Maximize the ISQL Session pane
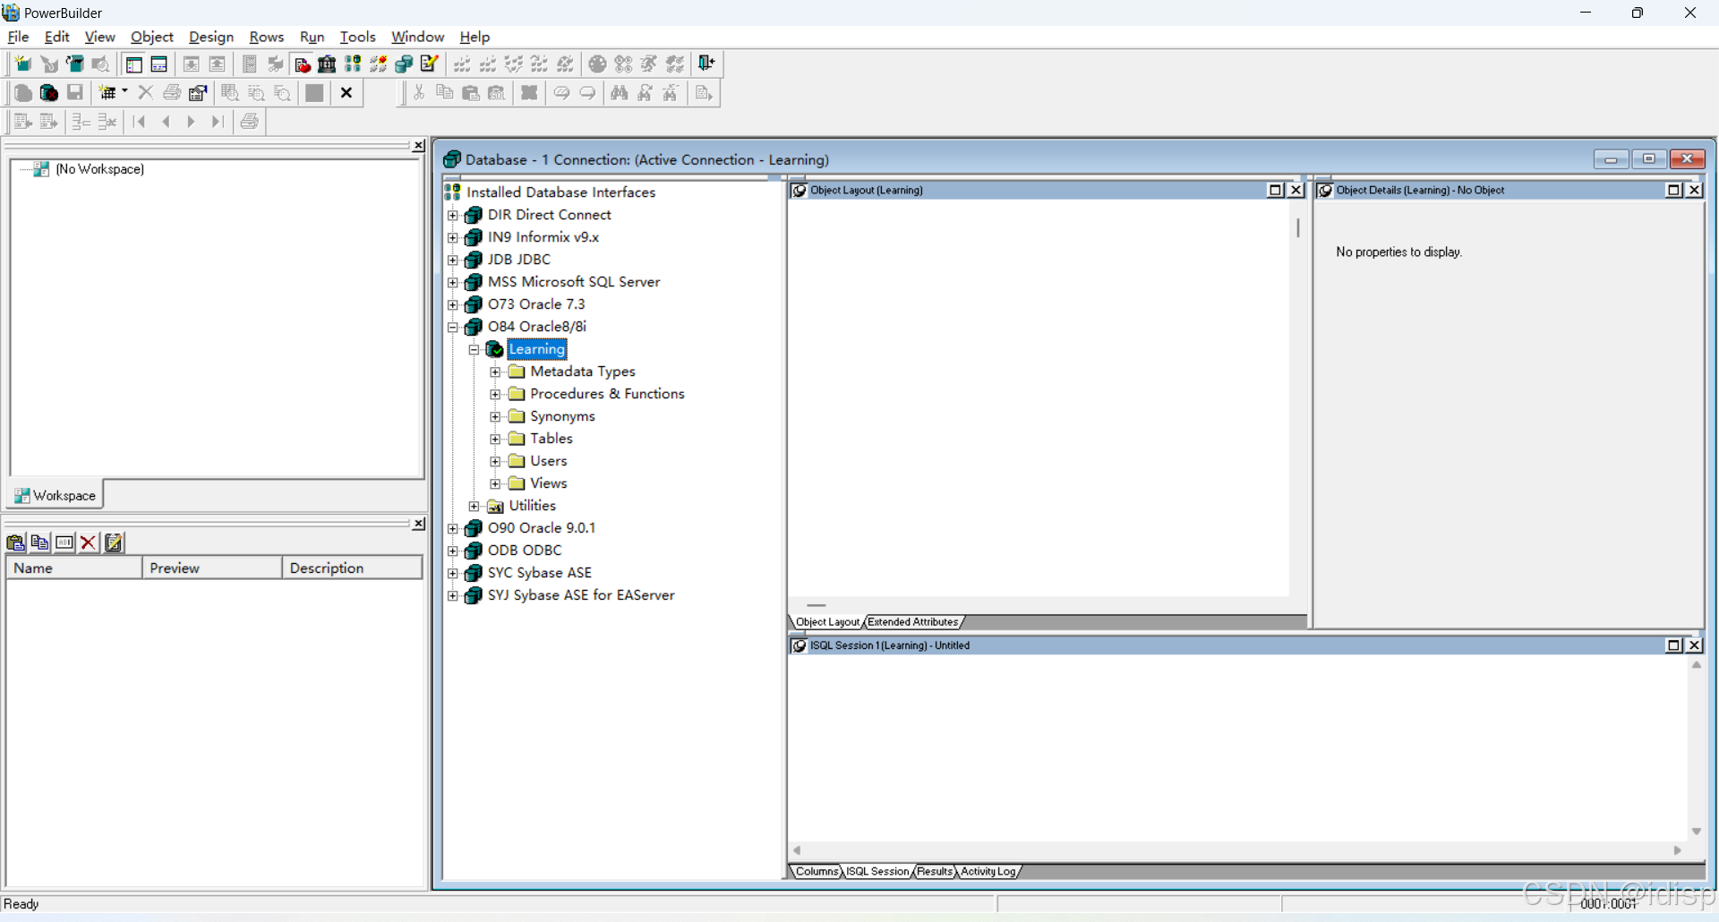 [x=1673, y=645]
